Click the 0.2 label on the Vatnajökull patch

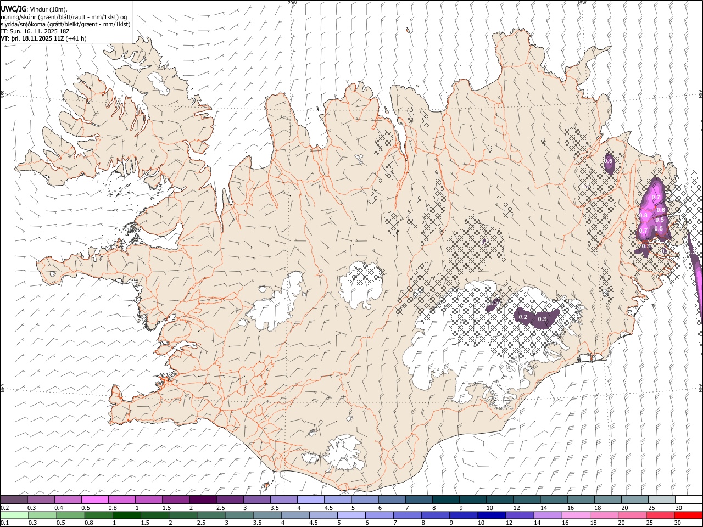(x=523, y=317)
